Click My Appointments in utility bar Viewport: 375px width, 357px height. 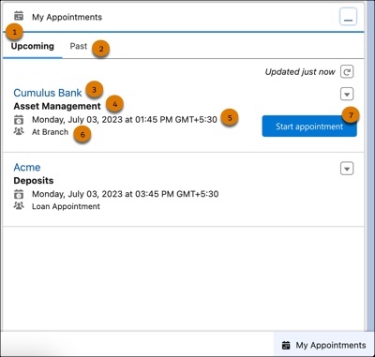tap(323, 345)
